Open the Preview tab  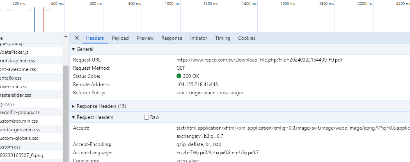[x=145, y=38]
